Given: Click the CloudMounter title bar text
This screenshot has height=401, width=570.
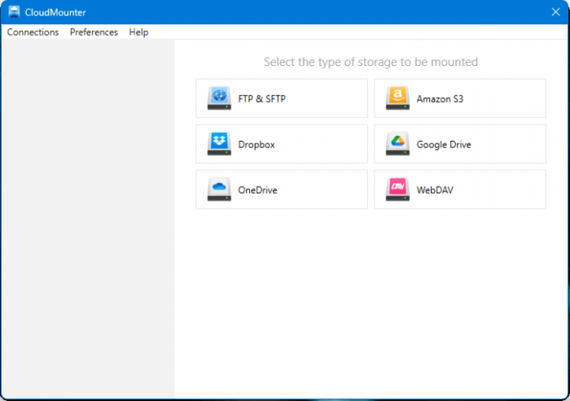Looking at the screenshot, I should click(56, 12).
